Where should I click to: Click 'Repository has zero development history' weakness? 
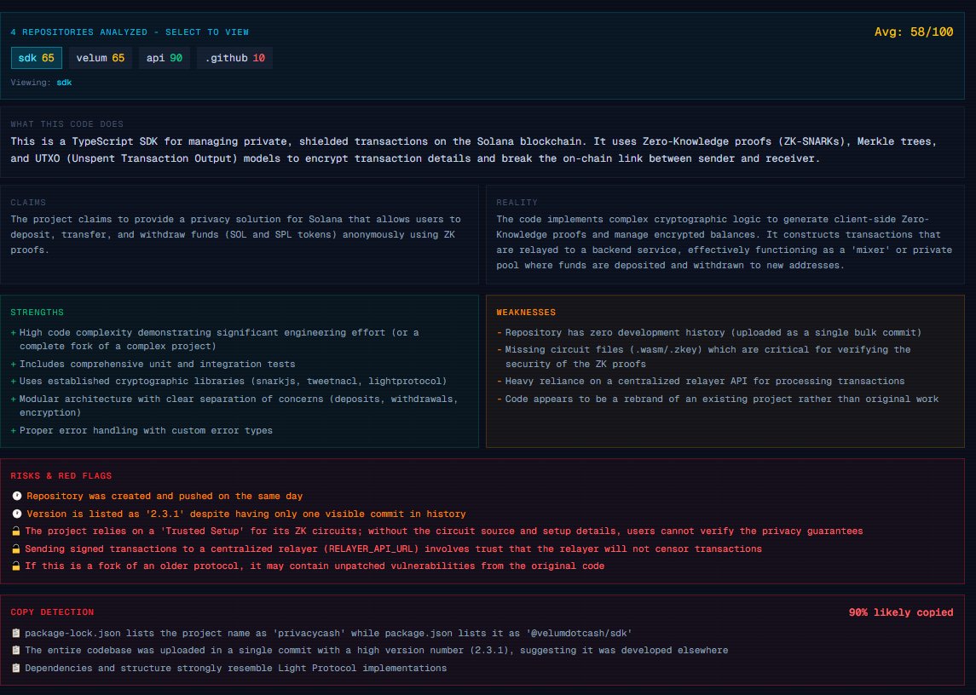713,333
